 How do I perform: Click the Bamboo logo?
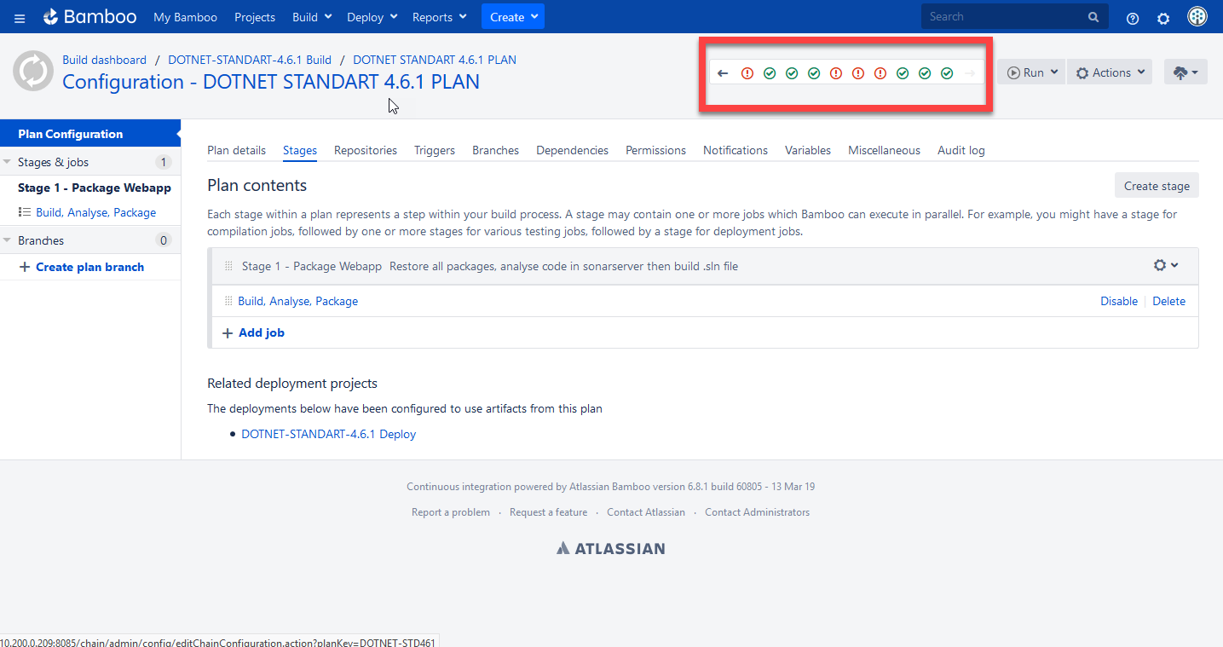[90, 17]
